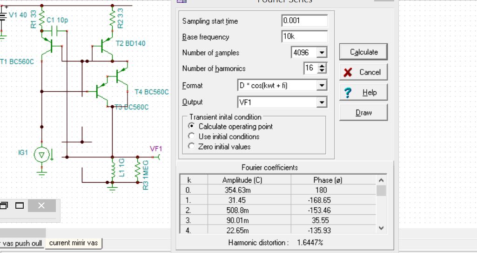
Task: Select the T1 BC560C transistor symbol
Action: [48, 46]
